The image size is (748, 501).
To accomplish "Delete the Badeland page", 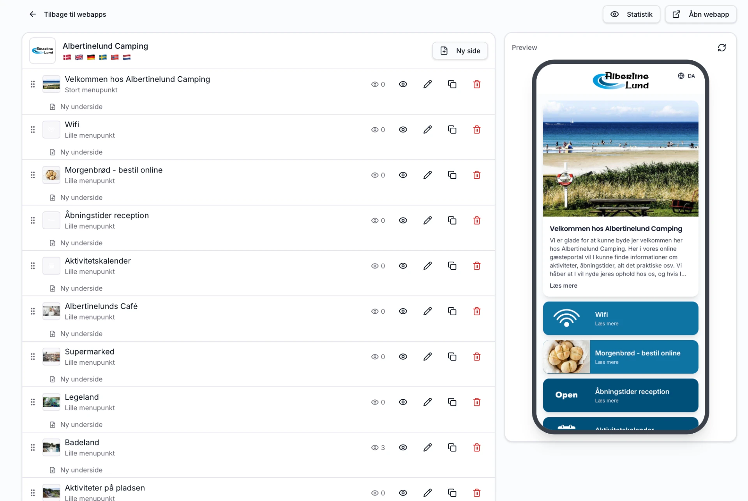I will tap(476, 448).
